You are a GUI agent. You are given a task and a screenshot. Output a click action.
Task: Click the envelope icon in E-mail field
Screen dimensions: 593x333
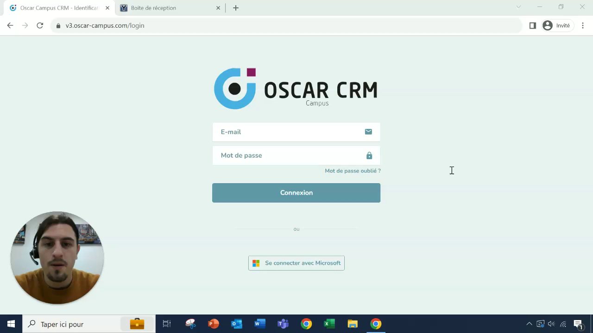(368, 132)
